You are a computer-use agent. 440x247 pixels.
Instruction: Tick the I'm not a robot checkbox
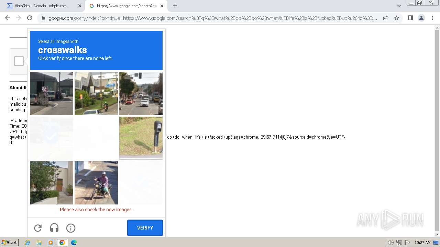click(19, 61)
